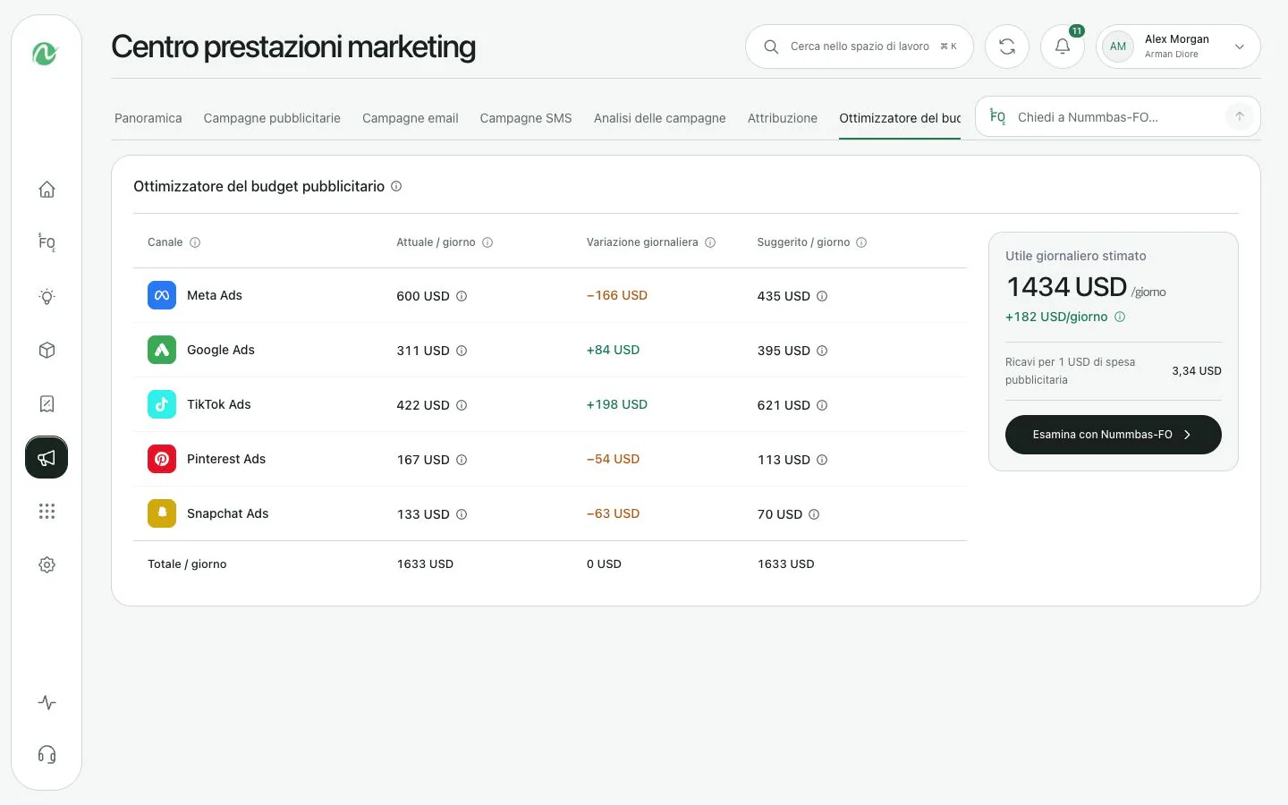This screenshot has height=805, width=1288.
Task: Open the activity pulse sidebar icon
Action: point(47,703)
